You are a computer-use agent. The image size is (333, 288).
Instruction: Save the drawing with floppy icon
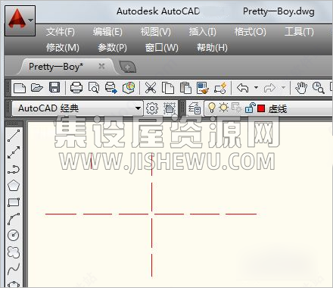tap(54, 88)
